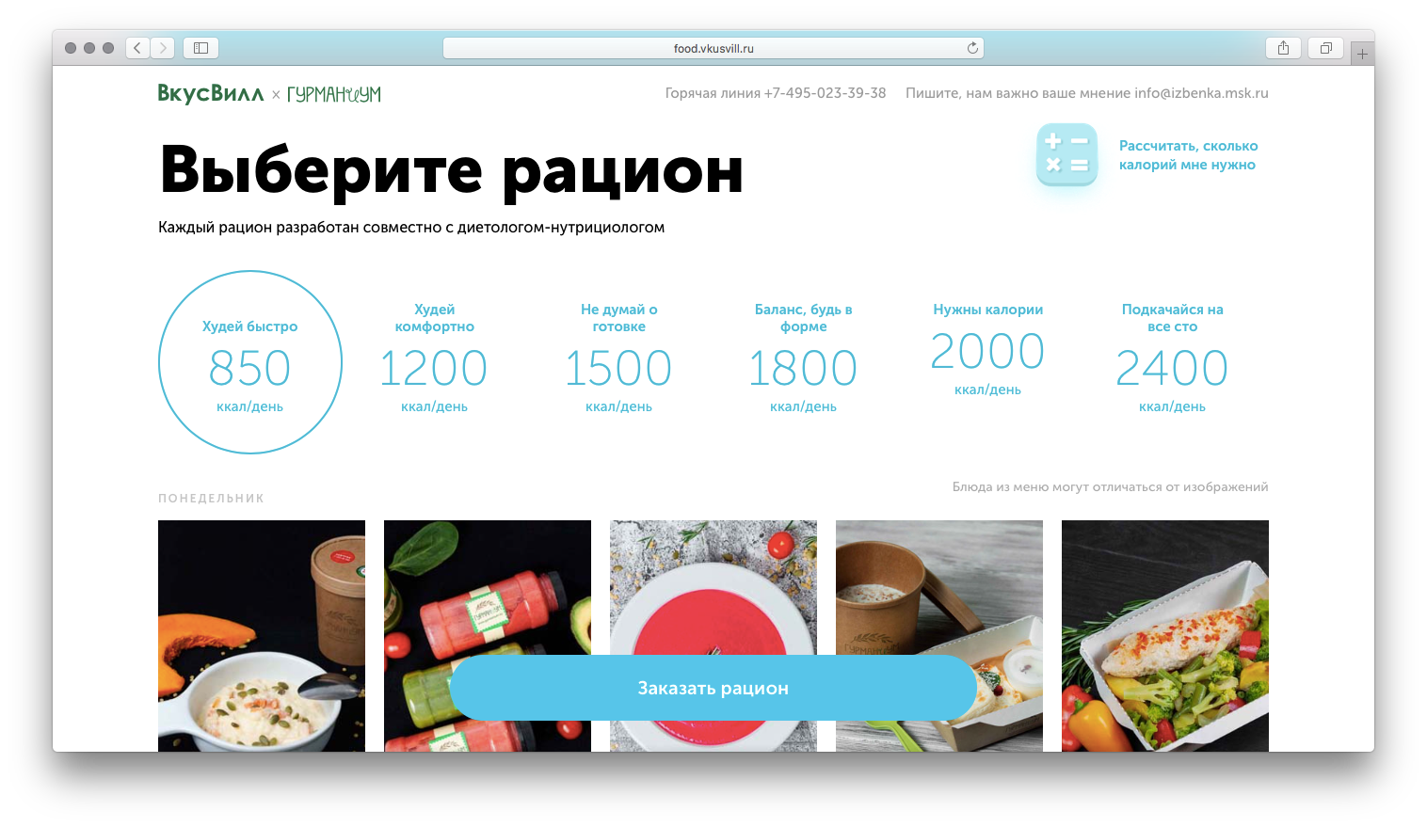The image size is (1427, 827).
Task: Go forward with the Safari forward arrow
Action: (163, 48)
